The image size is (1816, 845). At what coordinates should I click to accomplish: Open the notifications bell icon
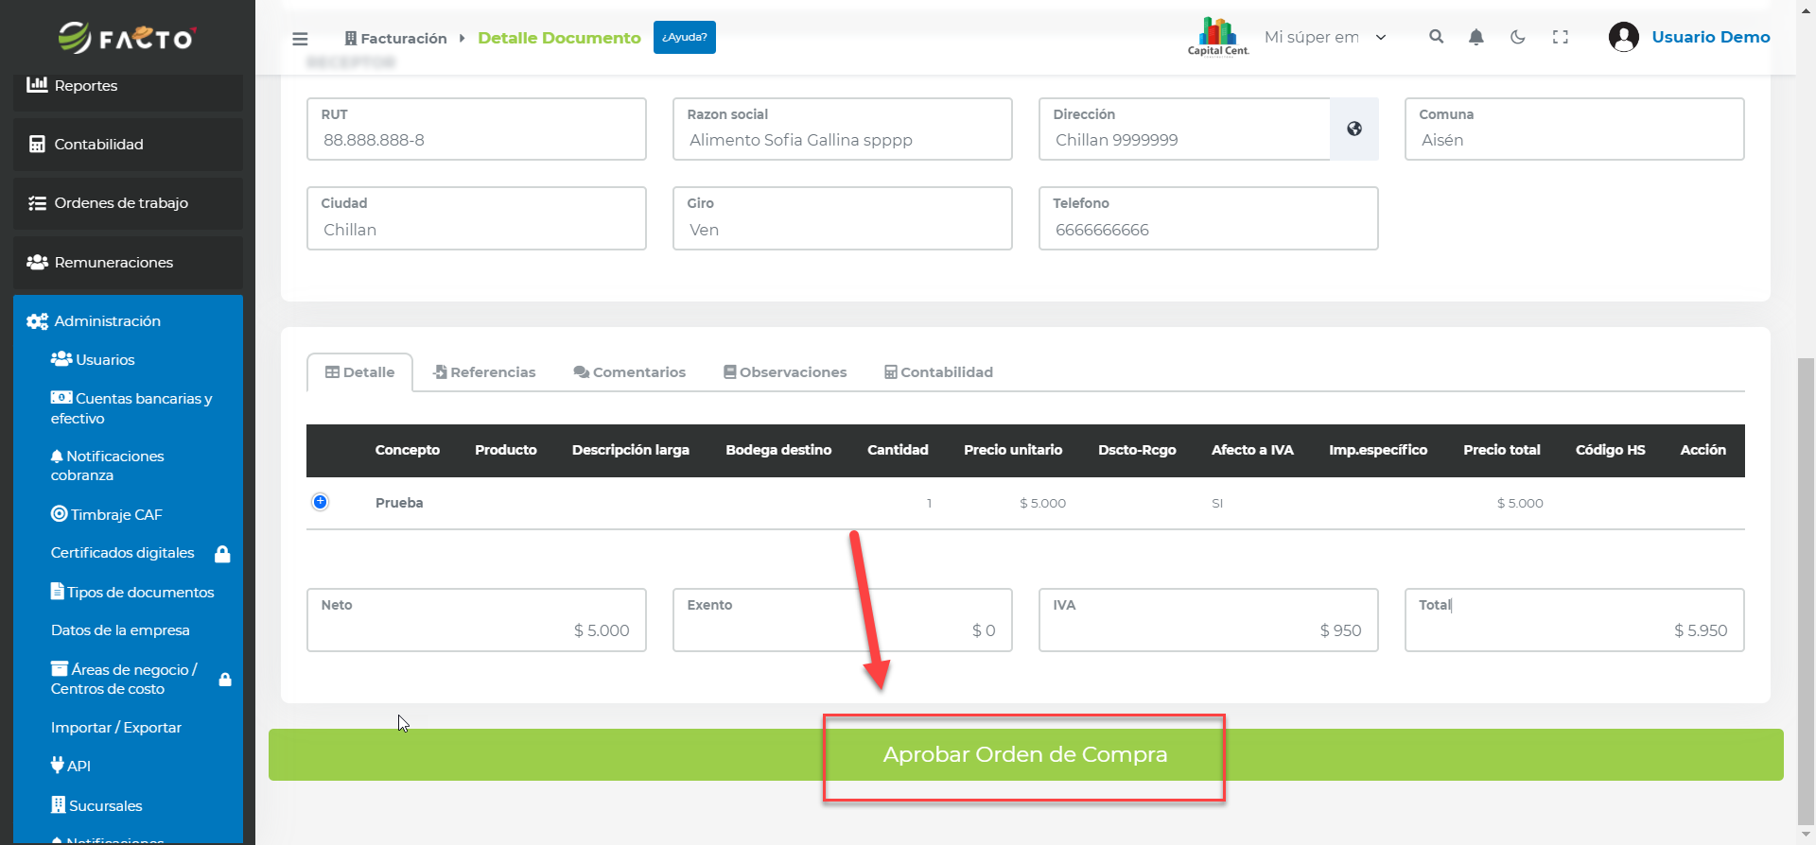(x=1475, y=37)
